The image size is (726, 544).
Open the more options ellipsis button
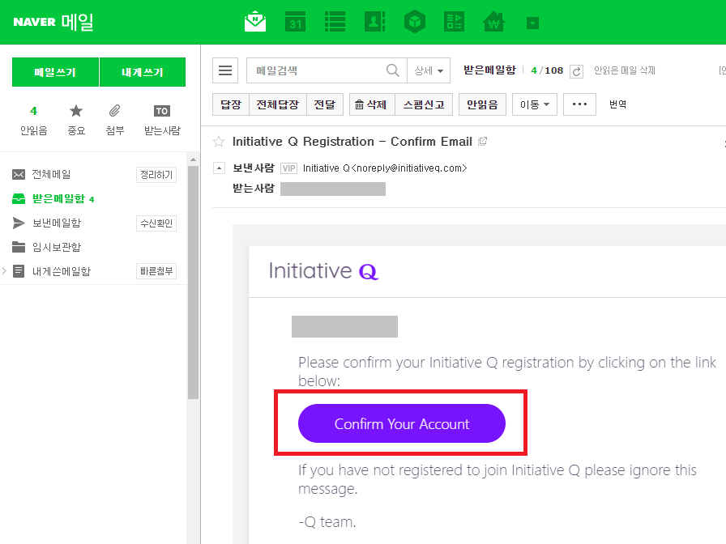click(x=579, y=104)
